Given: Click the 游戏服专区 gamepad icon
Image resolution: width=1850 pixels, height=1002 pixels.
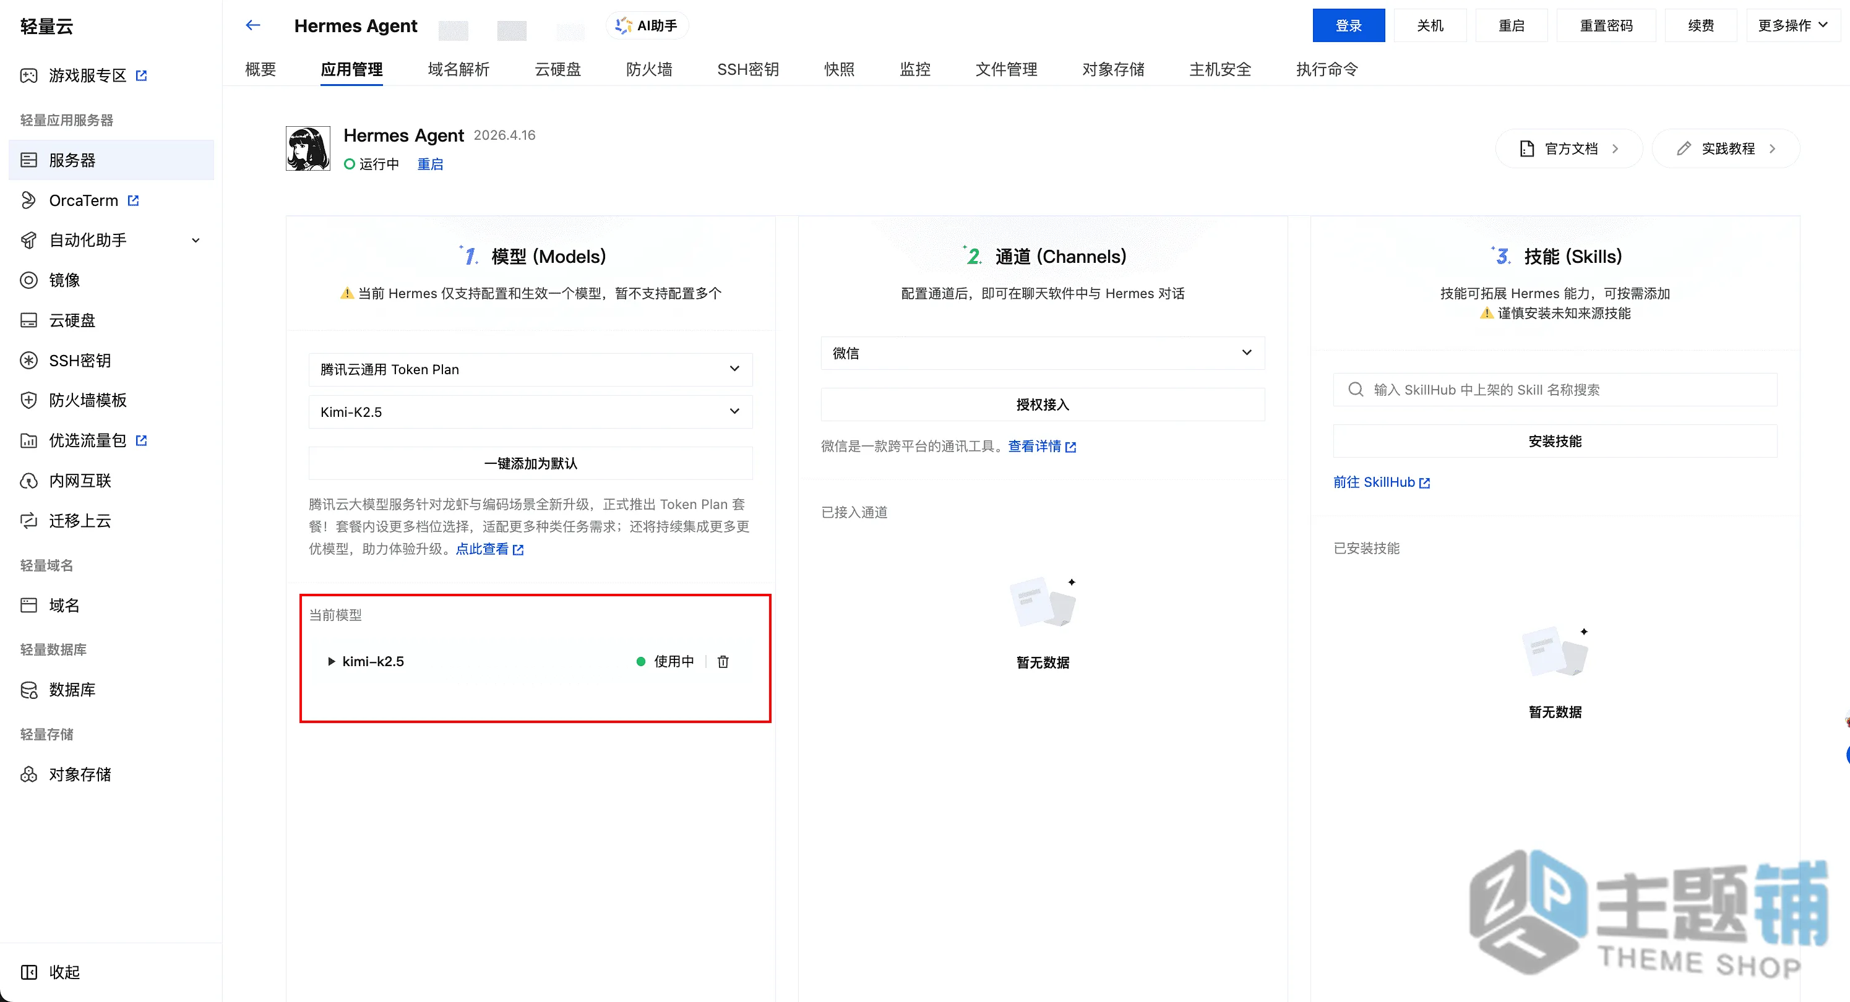Looking at the screenshot, I should 28,75.
